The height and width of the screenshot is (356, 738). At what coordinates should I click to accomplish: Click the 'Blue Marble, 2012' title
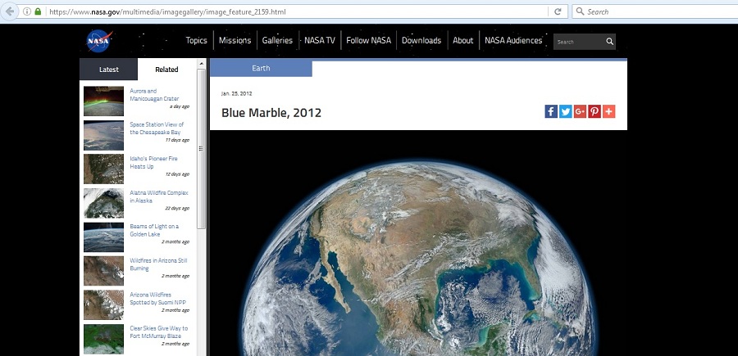pos(271,113)
